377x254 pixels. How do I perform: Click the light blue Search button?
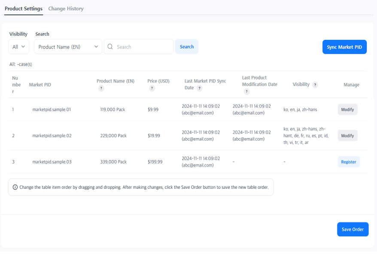point(186,47)
